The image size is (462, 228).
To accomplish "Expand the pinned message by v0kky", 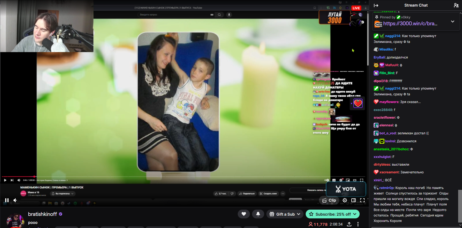I will click(453, 21).
